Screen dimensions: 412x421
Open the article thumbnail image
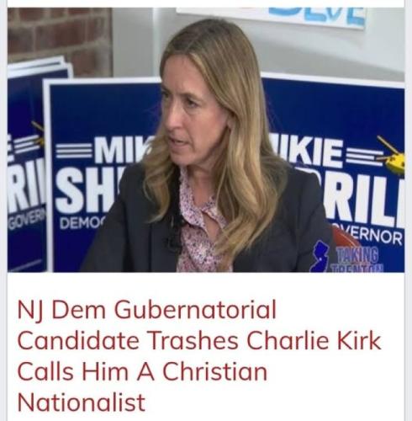[206, 140]
